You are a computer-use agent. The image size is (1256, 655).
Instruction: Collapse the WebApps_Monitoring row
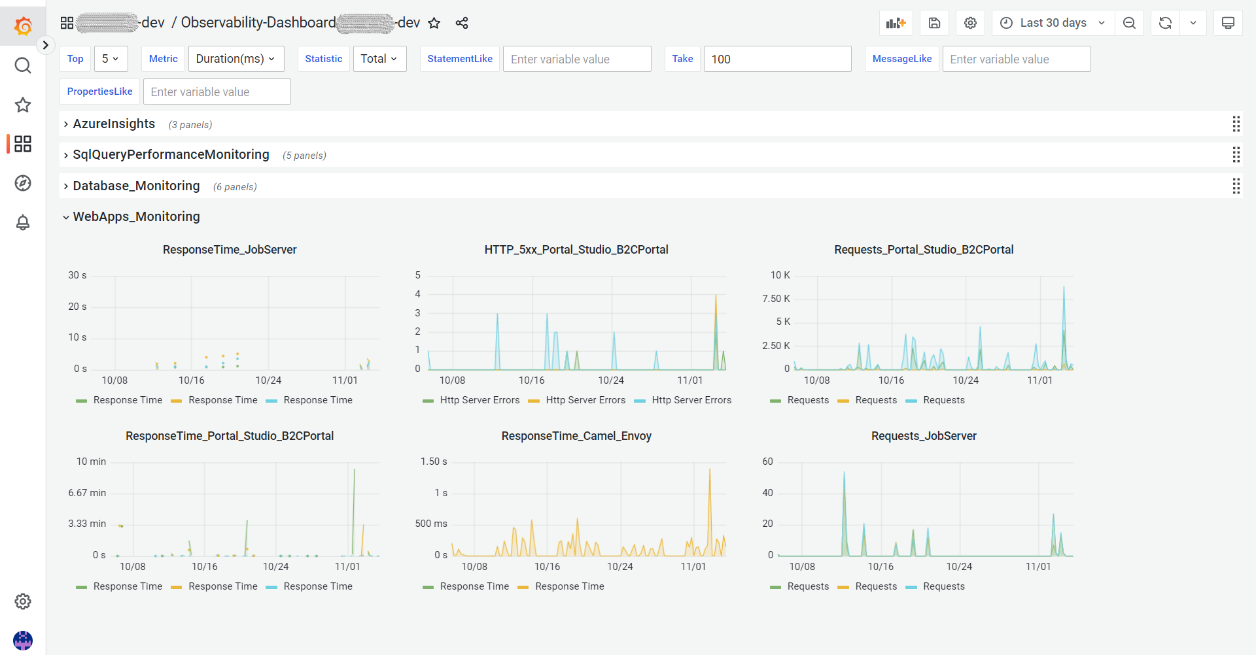136,216
